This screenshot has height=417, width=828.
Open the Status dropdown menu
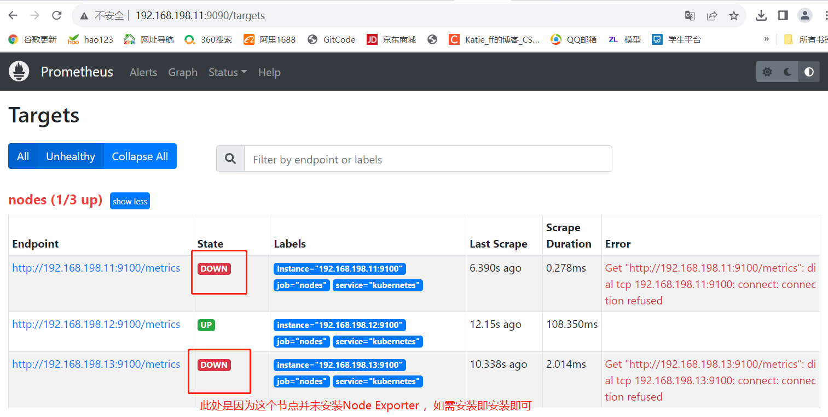(228, 72)
